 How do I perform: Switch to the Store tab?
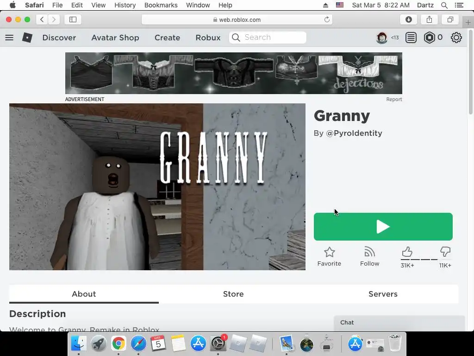tap(233, 294)
